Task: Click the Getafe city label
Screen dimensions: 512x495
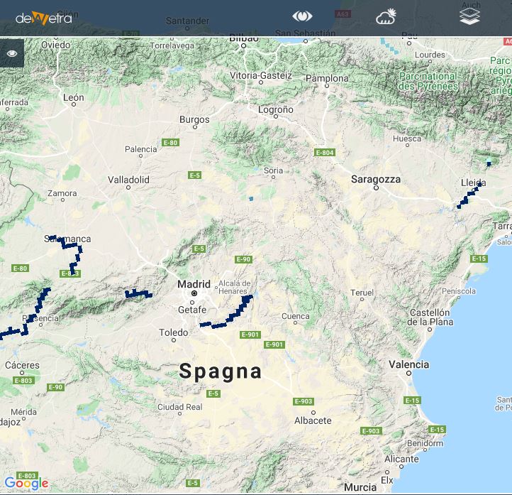Action: tap(192, 310)
